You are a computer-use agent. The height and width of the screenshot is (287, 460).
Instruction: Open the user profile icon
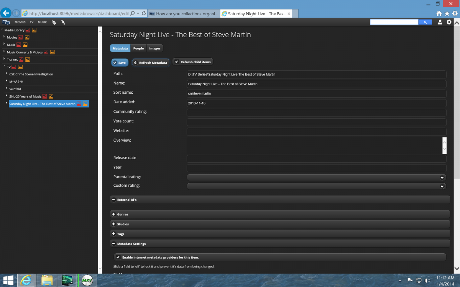click(x=440, y=22)
